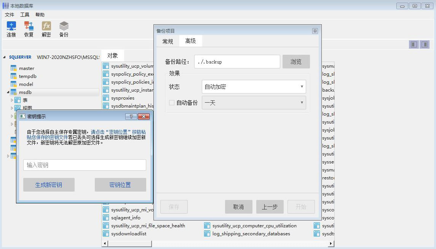Select the master database icon
Screen dimensions: 436x249
click(14, 68)
